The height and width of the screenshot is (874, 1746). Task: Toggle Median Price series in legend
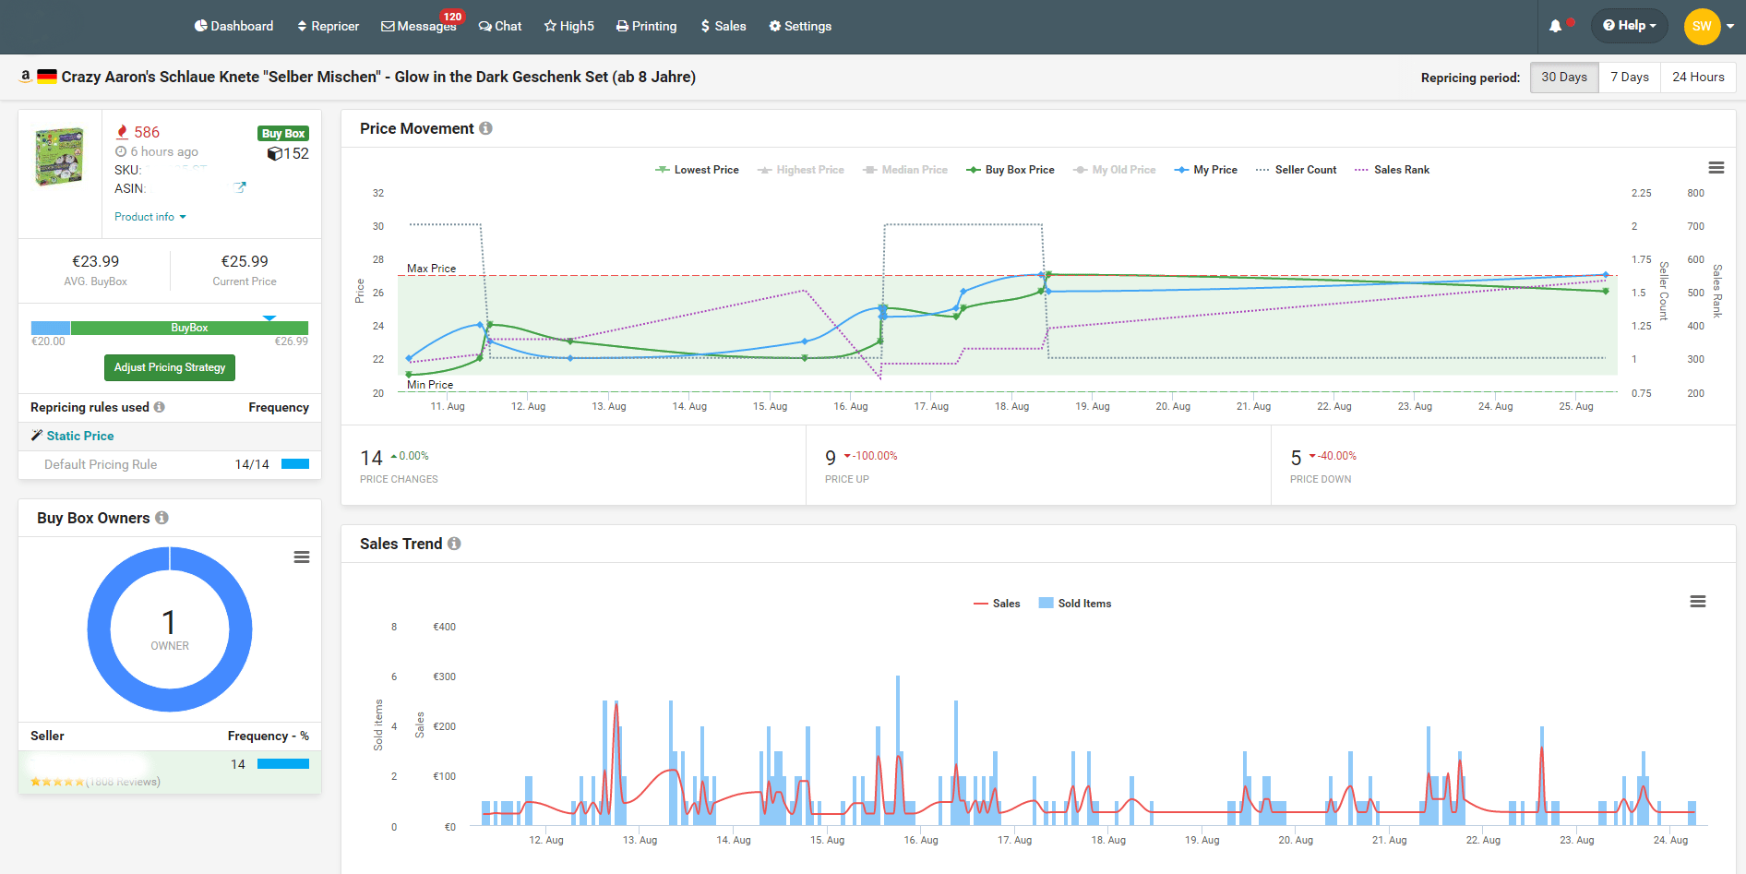[905, 170]
